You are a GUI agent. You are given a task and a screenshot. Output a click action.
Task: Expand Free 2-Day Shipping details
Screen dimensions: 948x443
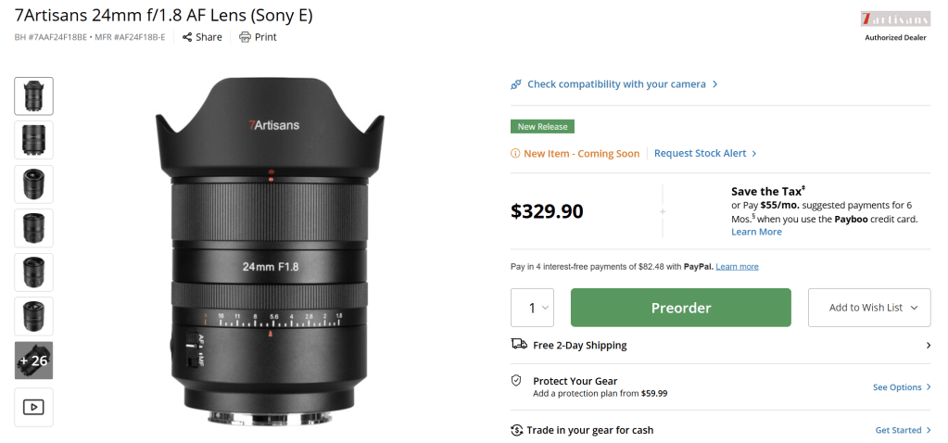pos(929,346)
